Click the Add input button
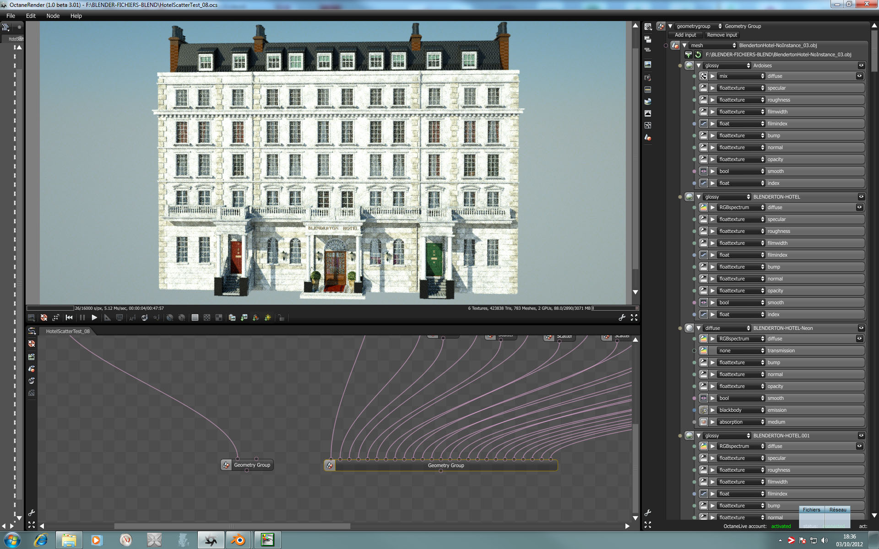 click(x=685, y=35)
